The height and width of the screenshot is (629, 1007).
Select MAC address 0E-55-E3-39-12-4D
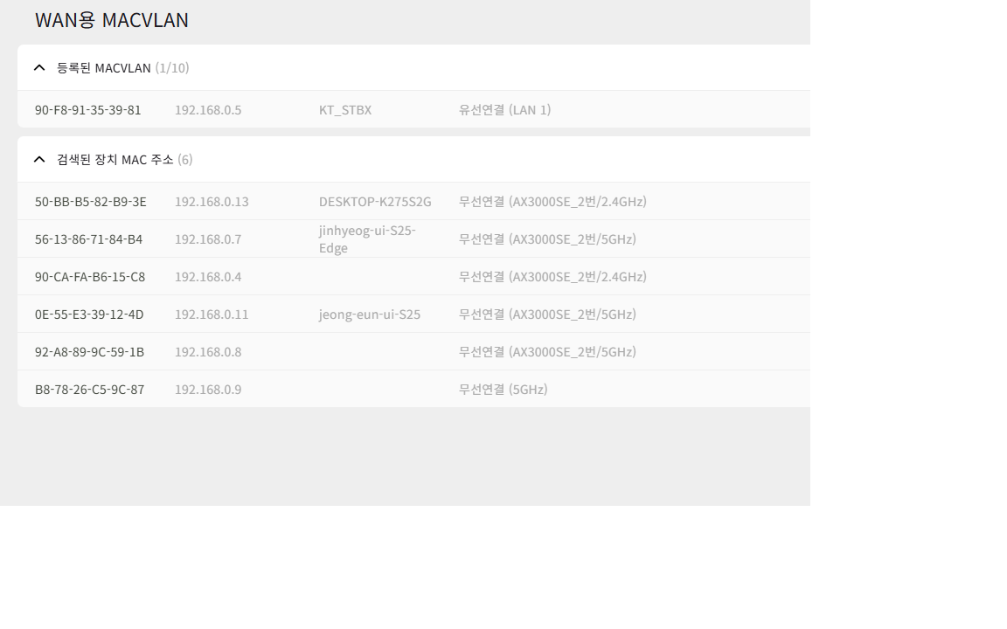click(x=89, y=314)
